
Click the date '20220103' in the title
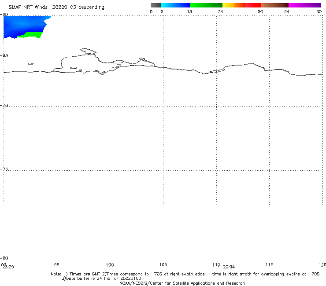64,7
